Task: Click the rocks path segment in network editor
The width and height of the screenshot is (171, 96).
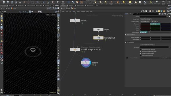Action: (x=74, y=8)
